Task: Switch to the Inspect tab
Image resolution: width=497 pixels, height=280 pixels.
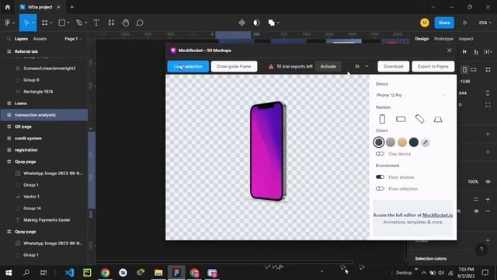Action: [x=466, y=39]
